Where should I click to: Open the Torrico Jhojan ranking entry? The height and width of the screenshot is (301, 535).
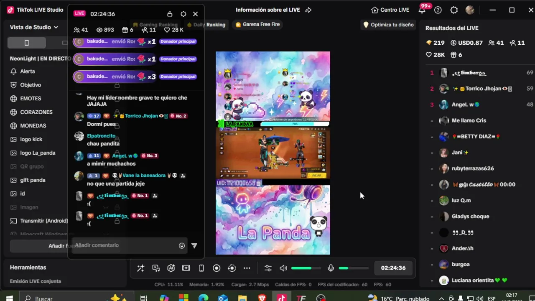point(479,89)
